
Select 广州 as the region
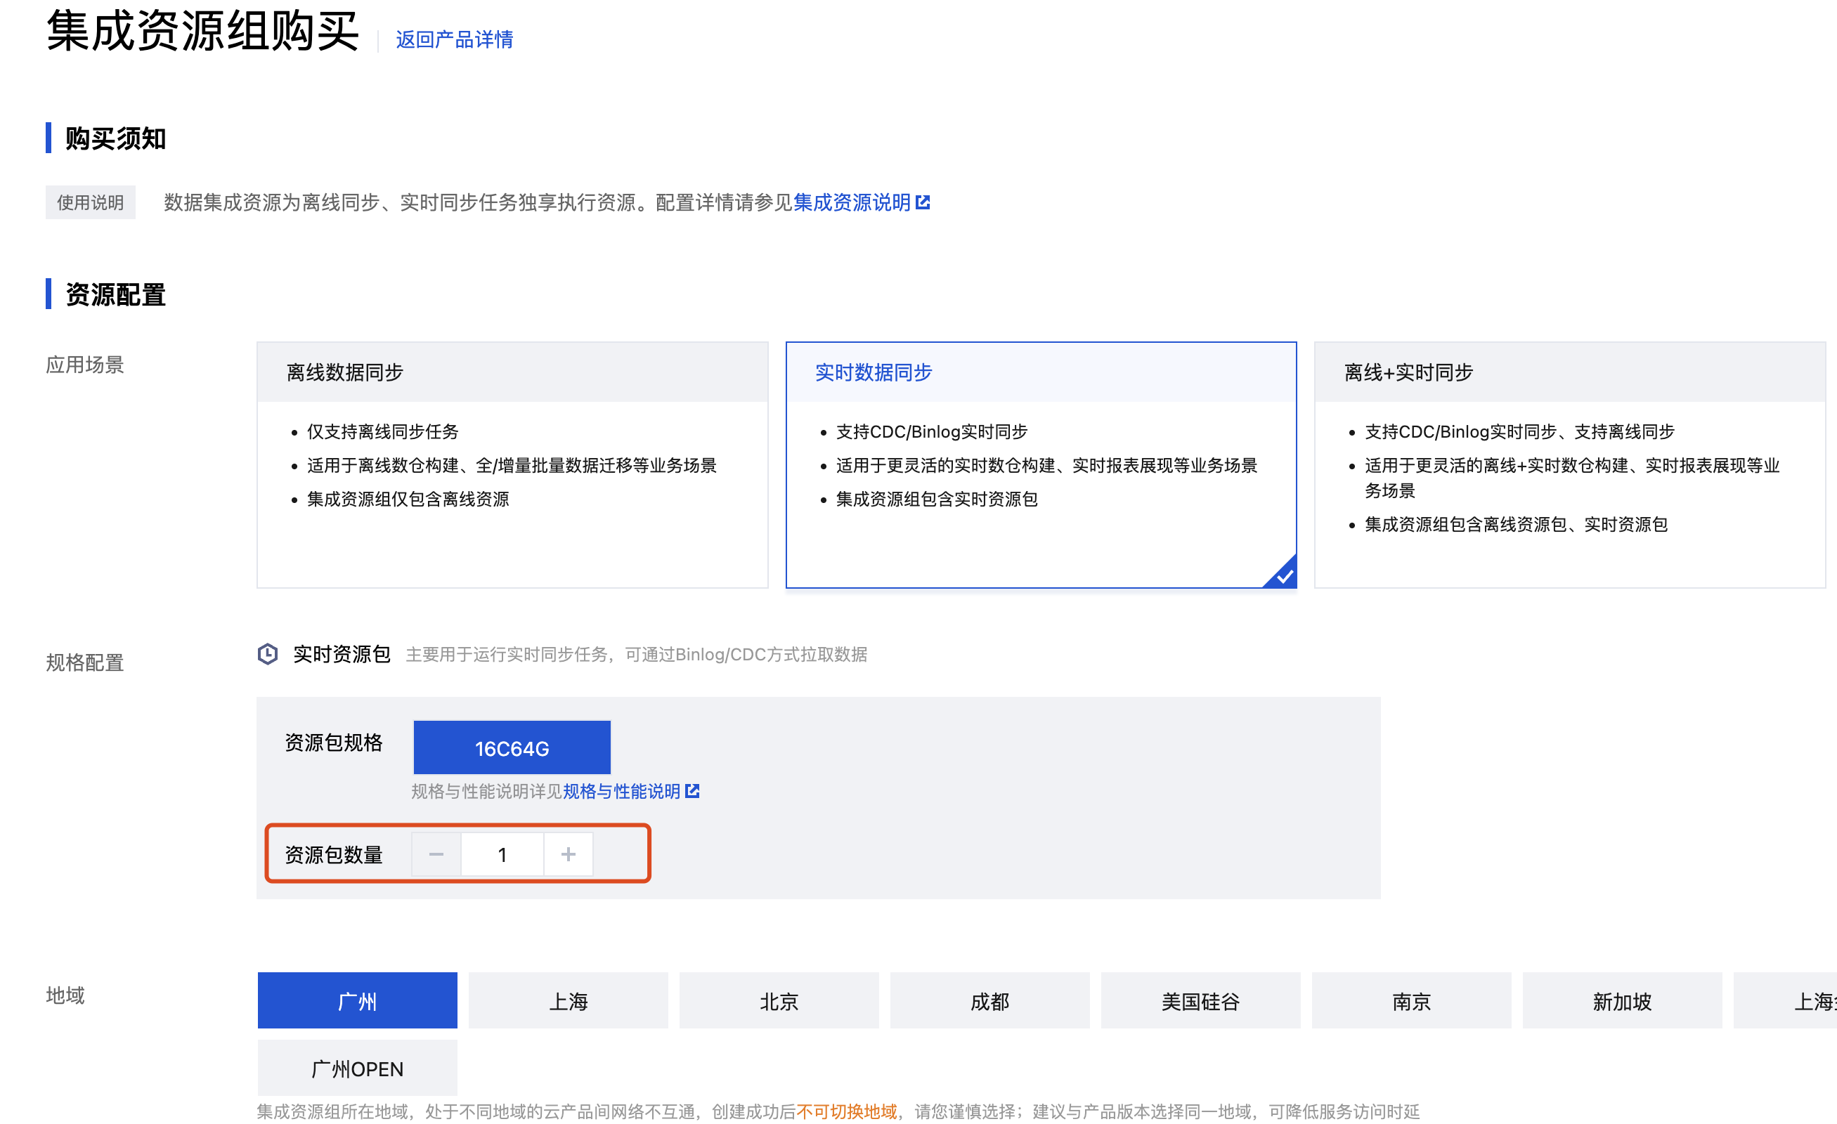coord(357,1000)
